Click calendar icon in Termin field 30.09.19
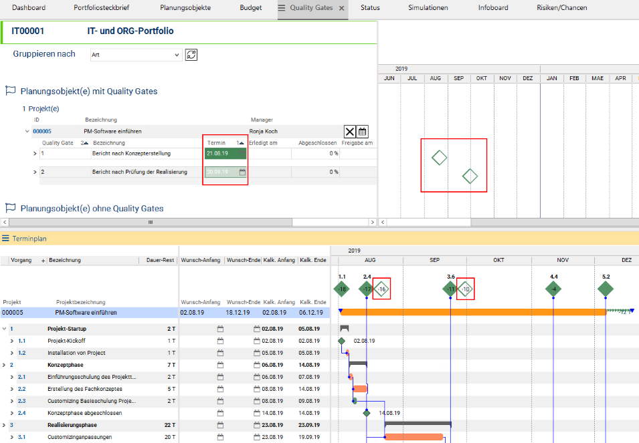Screen dimensions: 639x443 click(x=242, y=172)
